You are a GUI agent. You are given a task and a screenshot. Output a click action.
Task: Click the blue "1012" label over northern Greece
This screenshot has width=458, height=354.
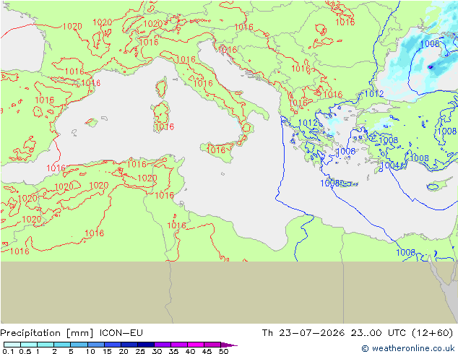(308, 123)
